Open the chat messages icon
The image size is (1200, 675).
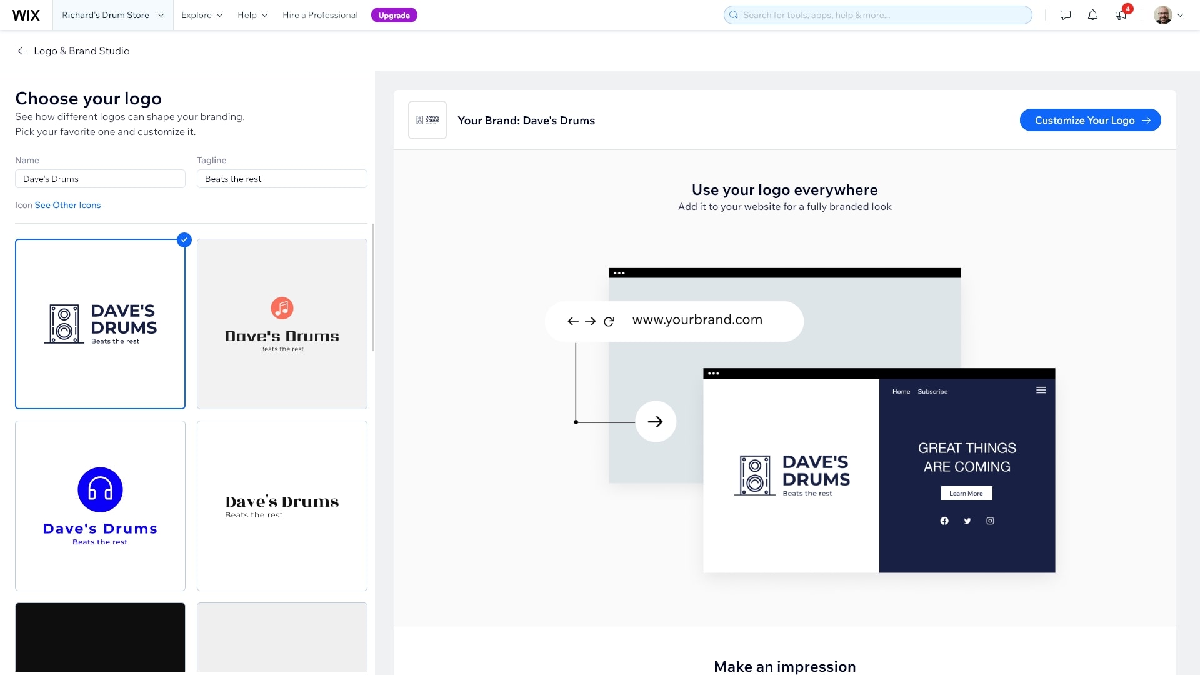tap(1066, 15)
